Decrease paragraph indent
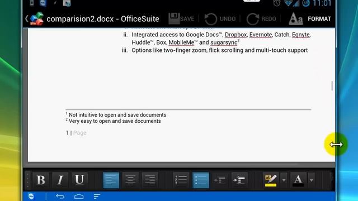Viewport: 358px width, 201px height. pos(220,180)
